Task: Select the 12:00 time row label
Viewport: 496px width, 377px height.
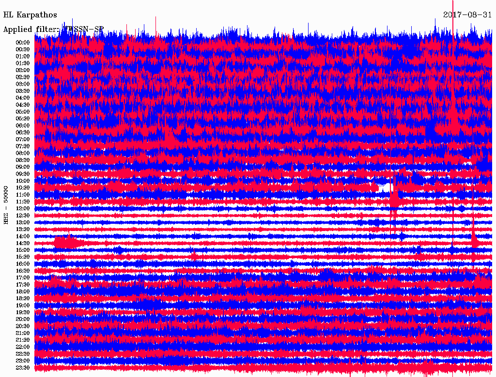Action: click(23, 208)
